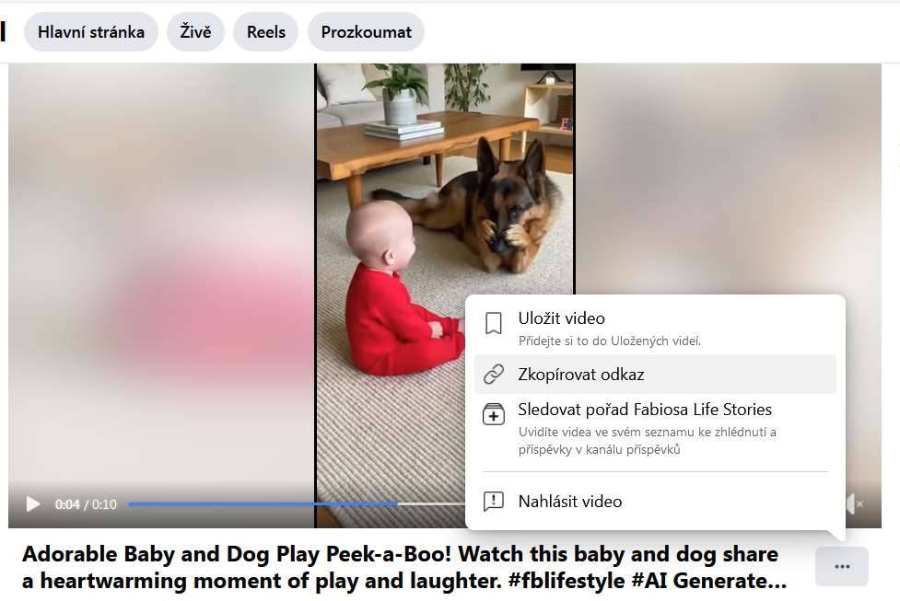Open the Reels tab
900x601 pixels.
pyautogui.click(x=265, y=31)
